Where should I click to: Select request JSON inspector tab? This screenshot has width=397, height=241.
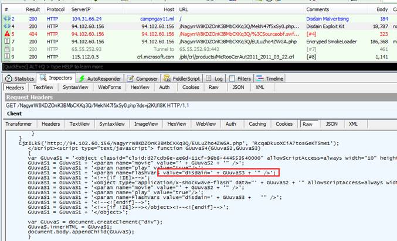pos(238,87)
